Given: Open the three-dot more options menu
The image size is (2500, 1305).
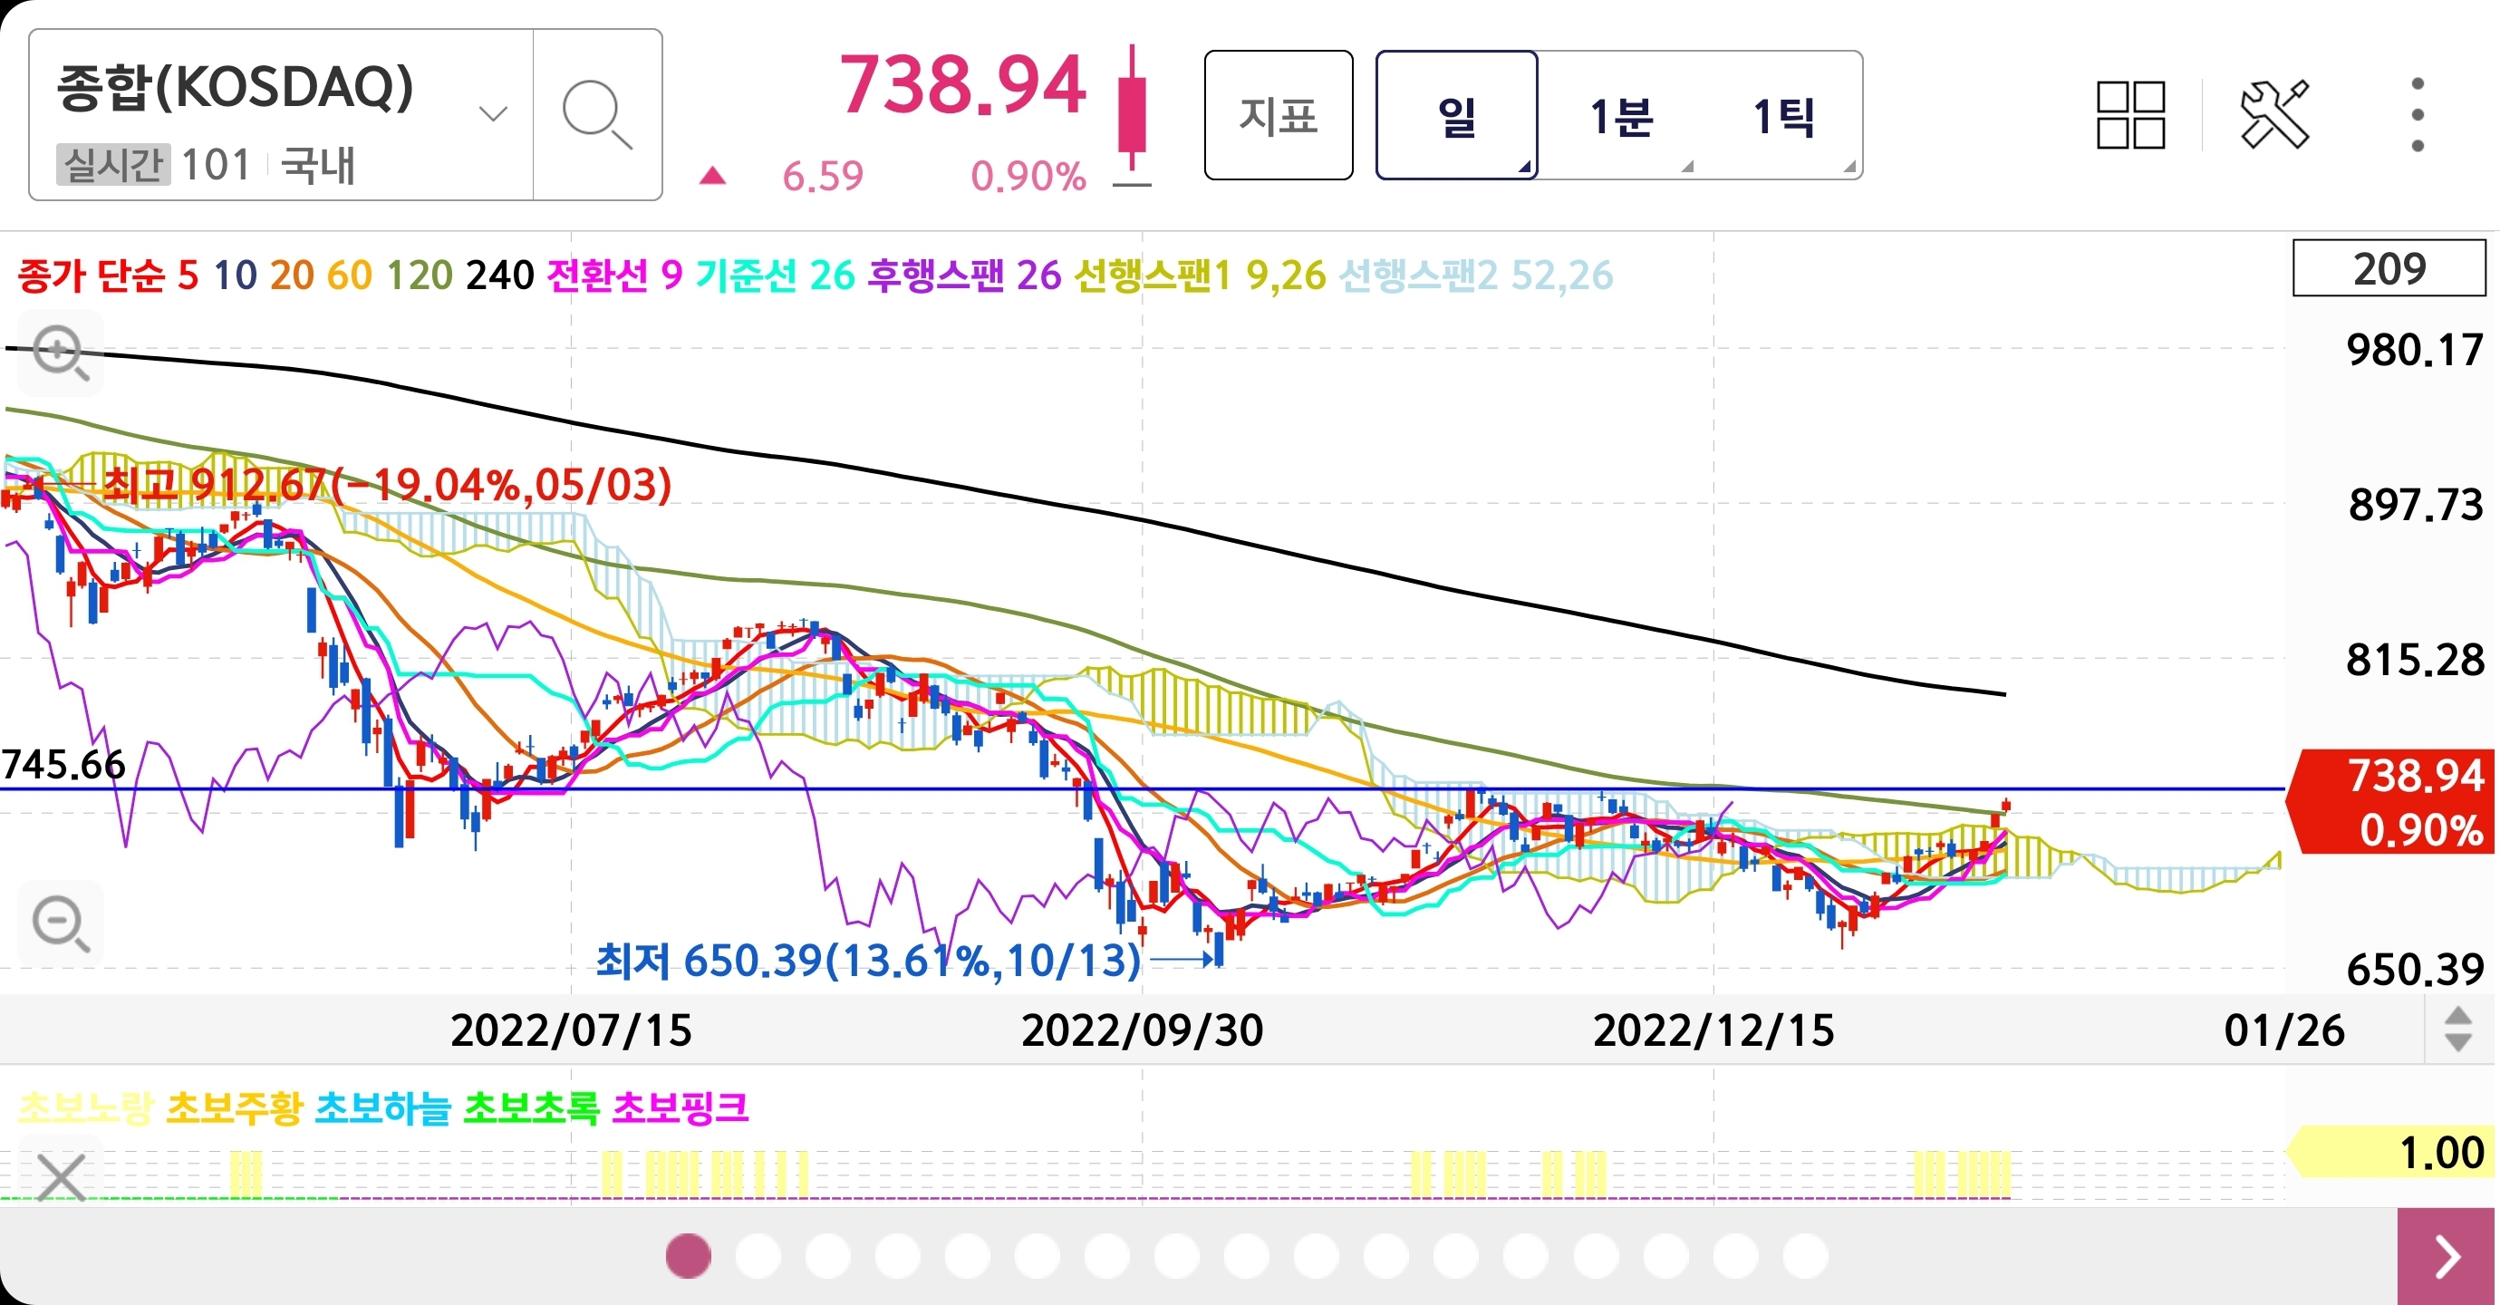Looking at the screenshot, I should (x=2417, y=116).
